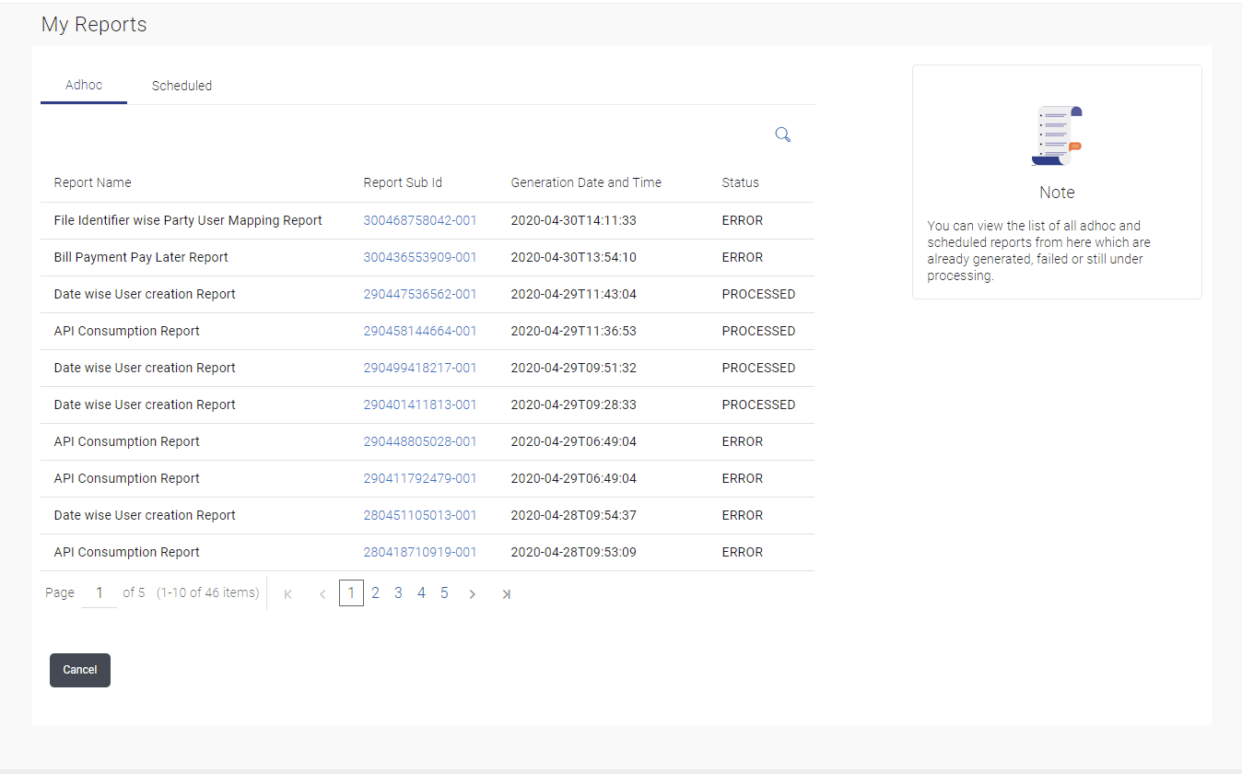
Task: Select the Adhoc tab
Action: [84, 85]
